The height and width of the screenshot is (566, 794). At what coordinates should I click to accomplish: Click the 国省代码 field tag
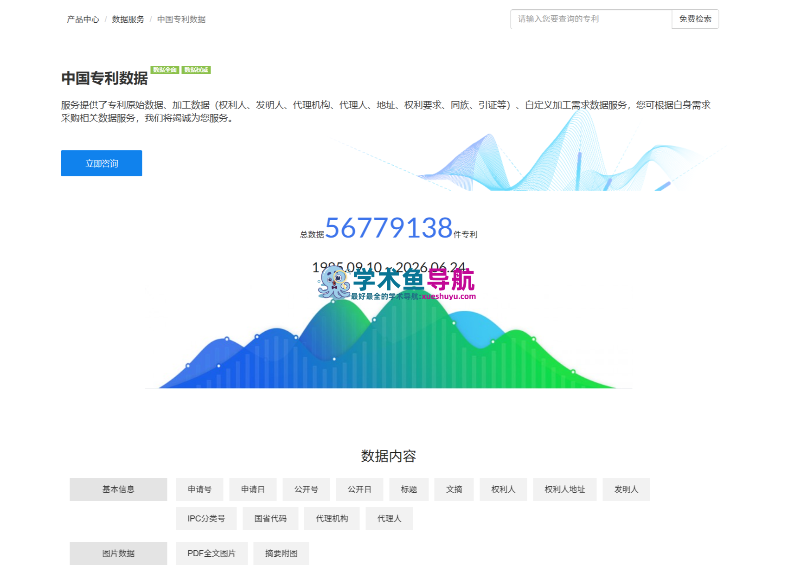pyautogui.click(x=270, y=518)
